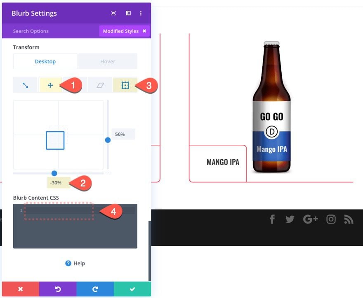363x298 pixels.
Task: Click the purple undo button
Action: (58, 289)
